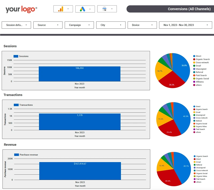Open the Google Analytics icon dropdown
This screenshot has width=214, height=190.
pos(63,9)
